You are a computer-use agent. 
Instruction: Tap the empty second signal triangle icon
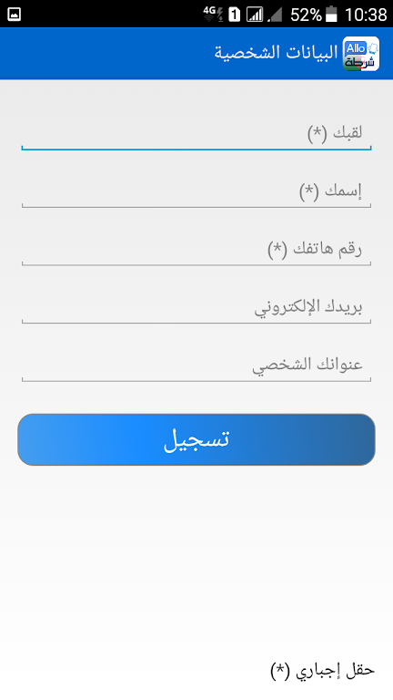275,15
